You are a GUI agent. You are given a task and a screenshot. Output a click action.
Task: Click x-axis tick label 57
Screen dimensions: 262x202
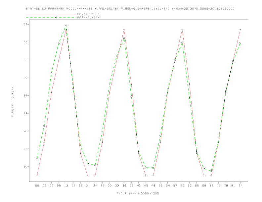[x=175, y=185]
